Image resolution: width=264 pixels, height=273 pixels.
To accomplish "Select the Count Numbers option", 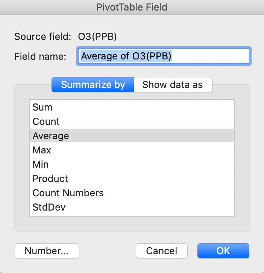I will tap(68, 193).
